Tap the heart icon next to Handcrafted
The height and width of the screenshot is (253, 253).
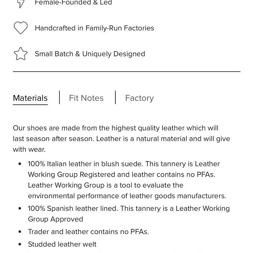tap(21, 28)
